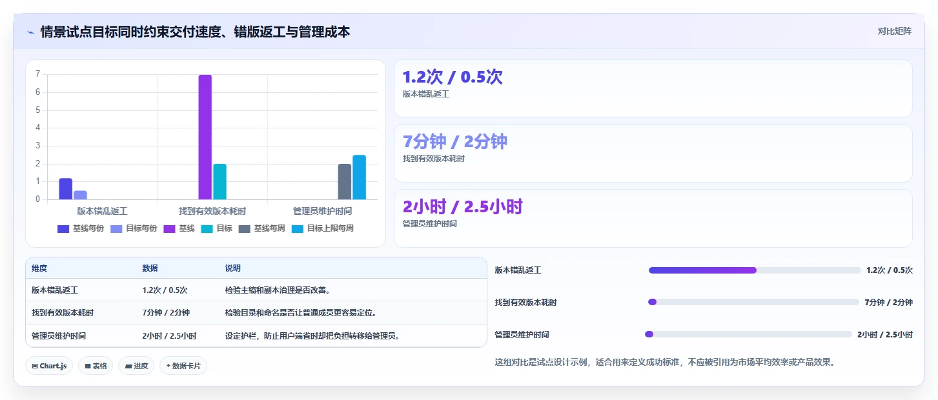Toggle the 基线每周 legend swatch
This screenshot has width=938, height=400.
pyautogui.click(x=244, y=228)
